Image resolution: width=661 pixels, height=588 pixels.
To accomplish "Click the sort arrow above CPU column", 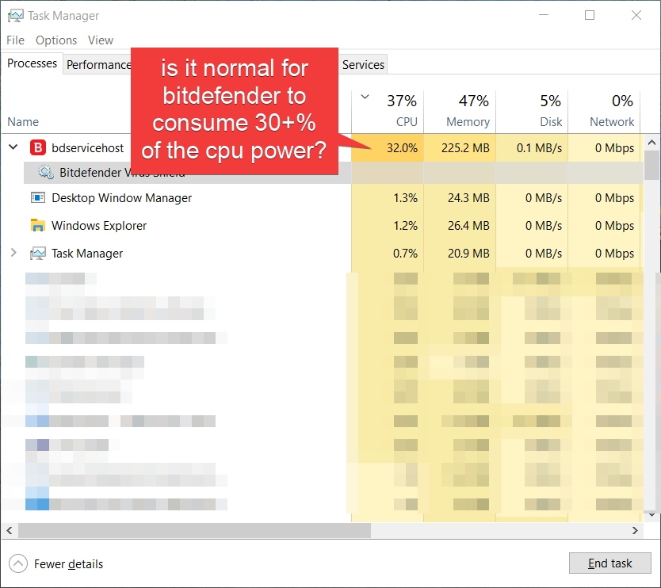I will [365, 97].
